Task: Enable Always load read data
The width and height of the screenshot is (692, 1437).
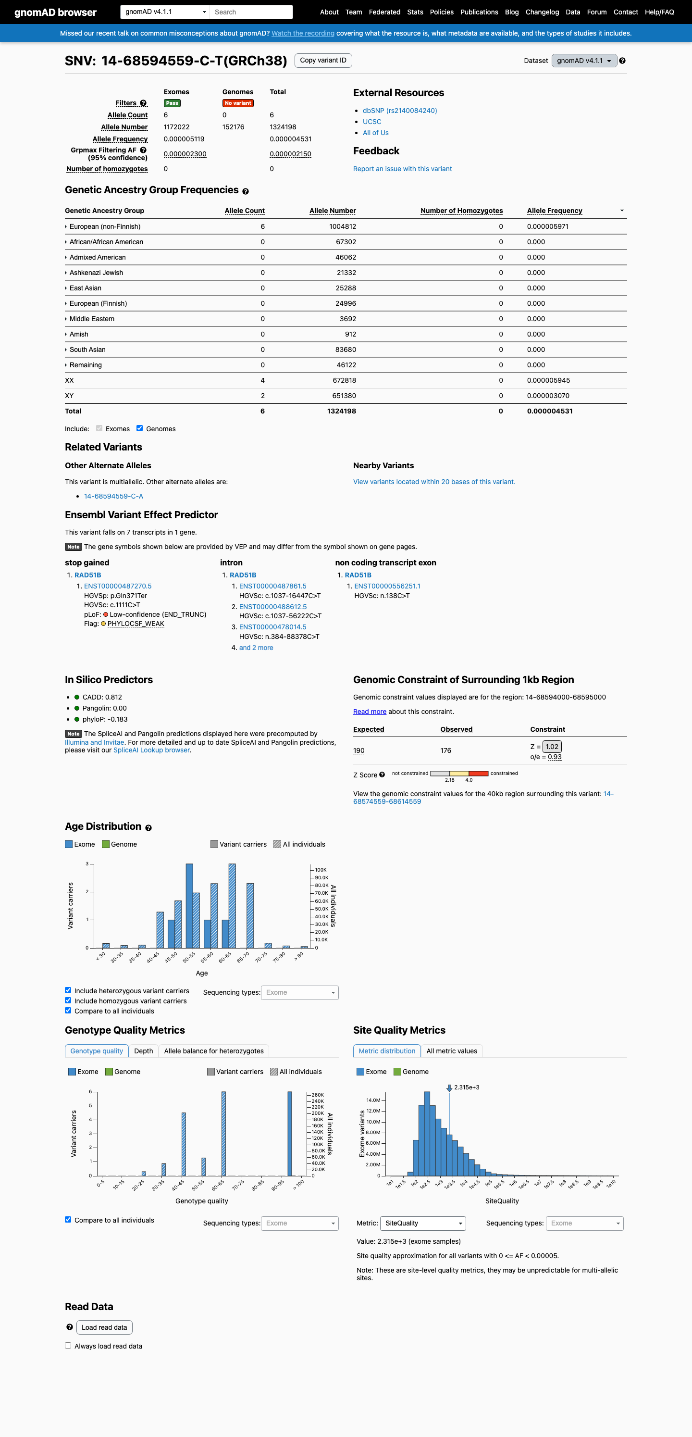Action: (68, 1346)
